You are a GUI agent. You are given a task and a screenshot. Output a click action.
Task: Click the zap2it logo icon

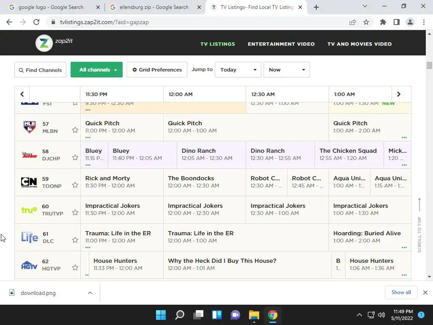pyautogui.click(x=44, y=43)
